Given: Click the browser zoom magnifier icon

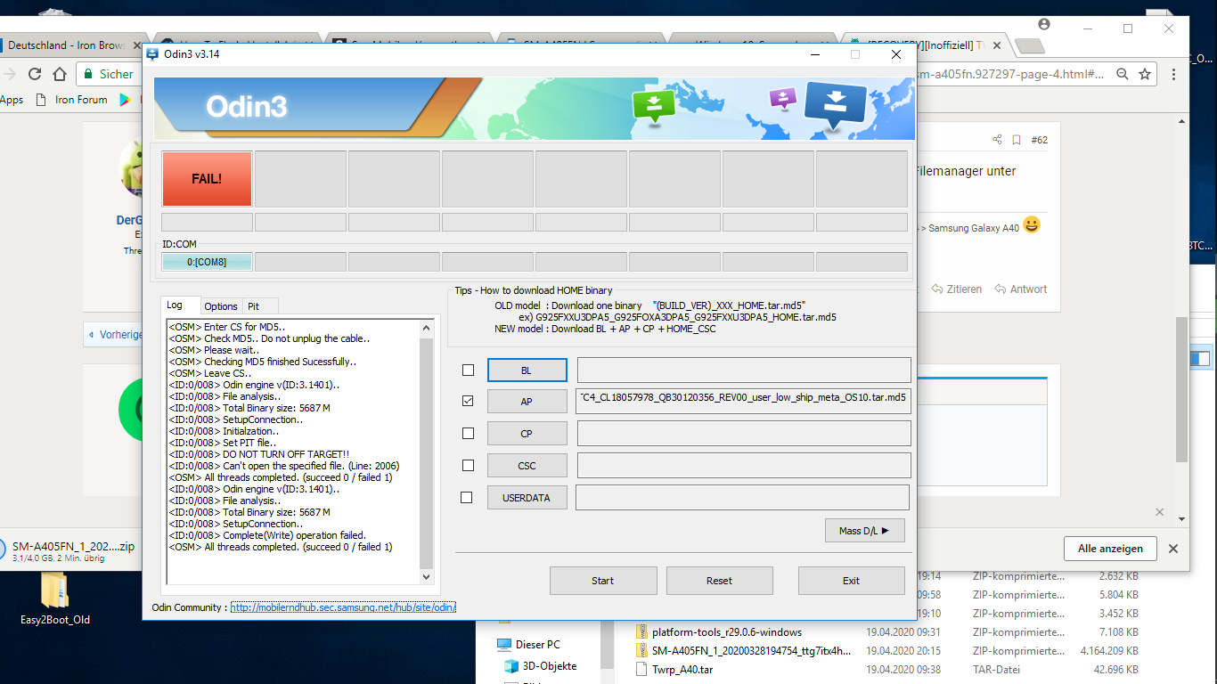Looking at the screenshot, I should 1123,75.
